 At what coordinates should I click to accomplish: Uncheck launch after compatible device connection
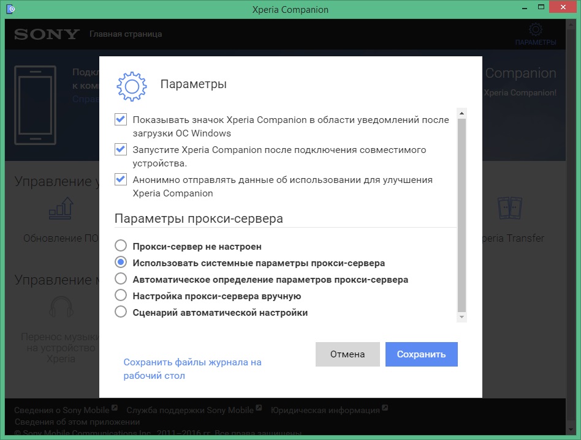pos(120,149)
